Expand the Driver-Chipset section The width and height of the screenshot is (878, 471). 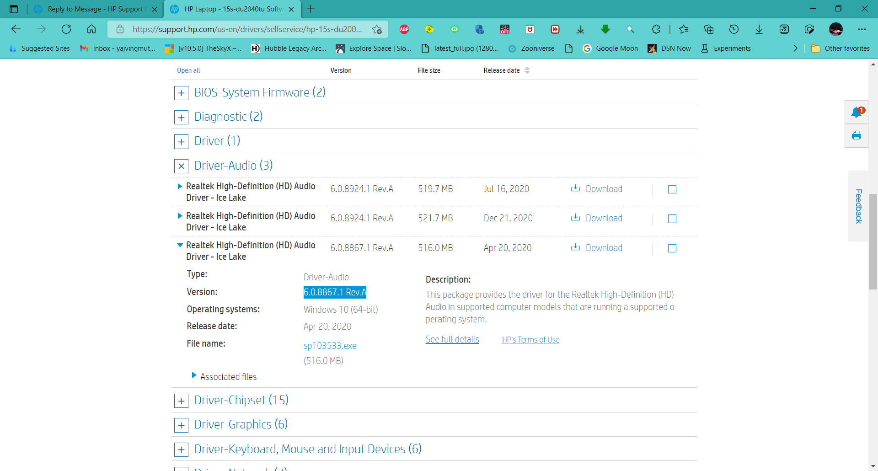181,400
